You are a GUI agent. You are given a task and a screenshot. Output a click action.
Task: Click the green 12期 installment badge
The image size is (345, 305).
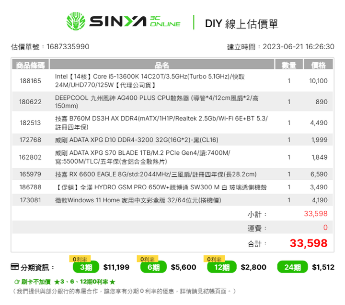(x=222, y=267)
